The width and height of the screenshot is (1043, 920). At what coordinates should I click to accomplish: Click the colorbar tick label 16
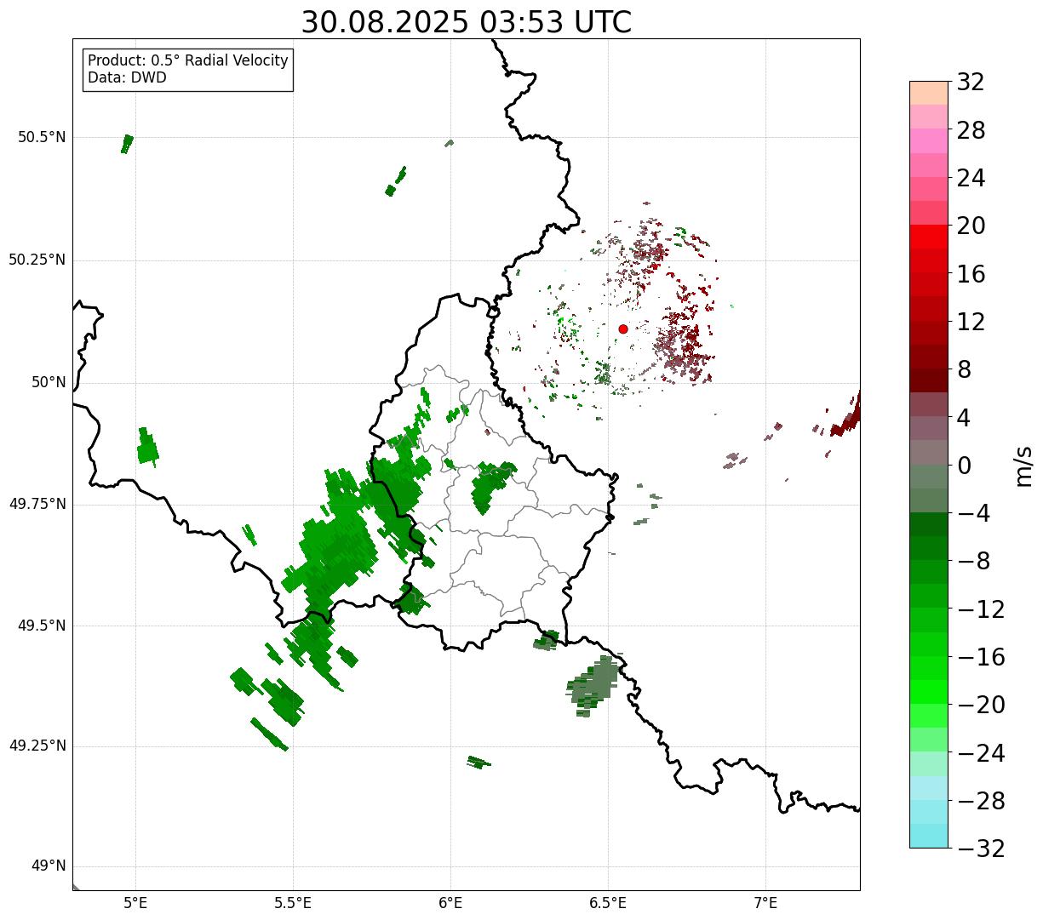(x=971, y=274)
